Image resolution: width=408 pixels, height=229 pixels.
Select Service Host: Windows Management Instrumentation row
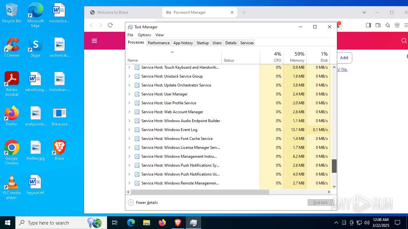[x=228, y=156]
